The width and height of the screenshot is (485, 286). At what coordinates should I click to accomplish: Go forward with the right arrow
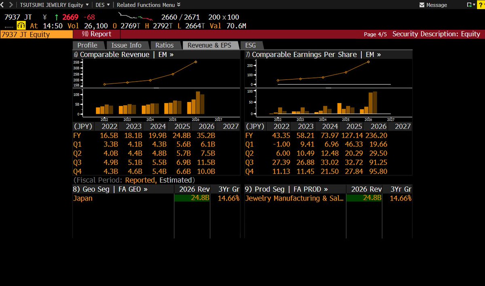coord(11,5)
